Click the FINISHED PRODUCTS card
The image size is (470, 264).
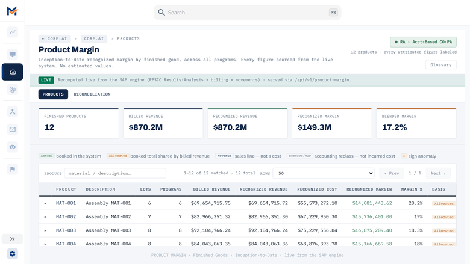78,123
